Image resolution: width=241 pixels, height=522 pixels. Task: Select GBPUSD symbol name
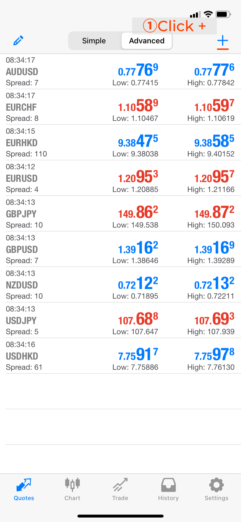pyautogui.click(x=22, y=249)
